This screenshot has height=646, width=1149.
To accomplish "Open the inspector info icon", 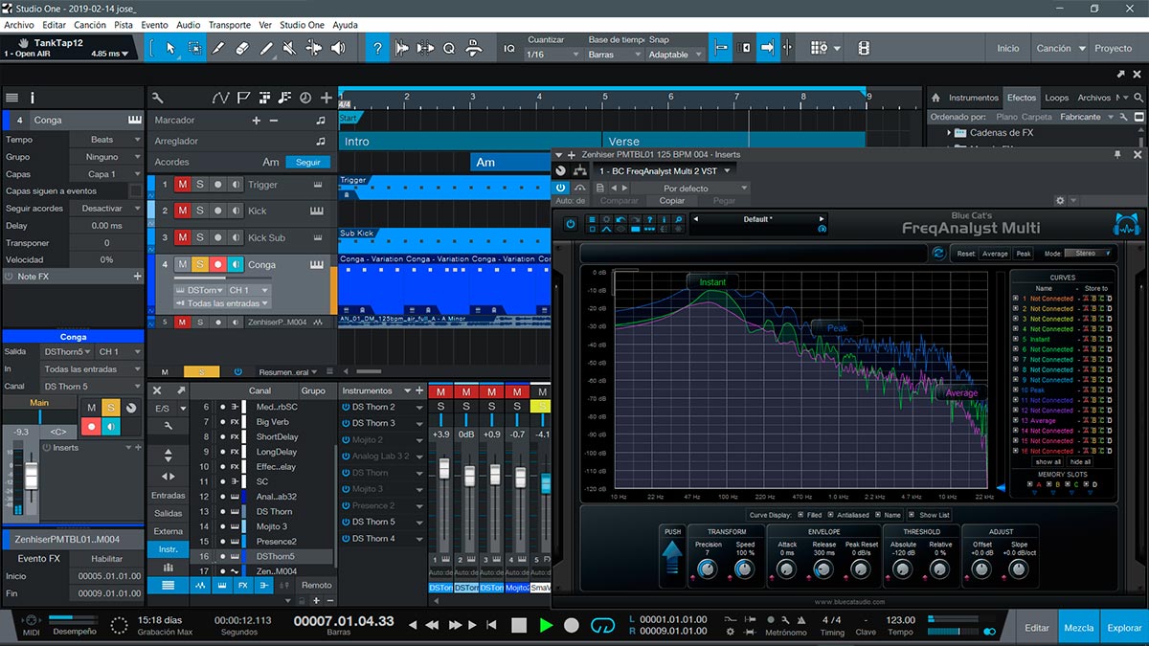I will [33, 98].
